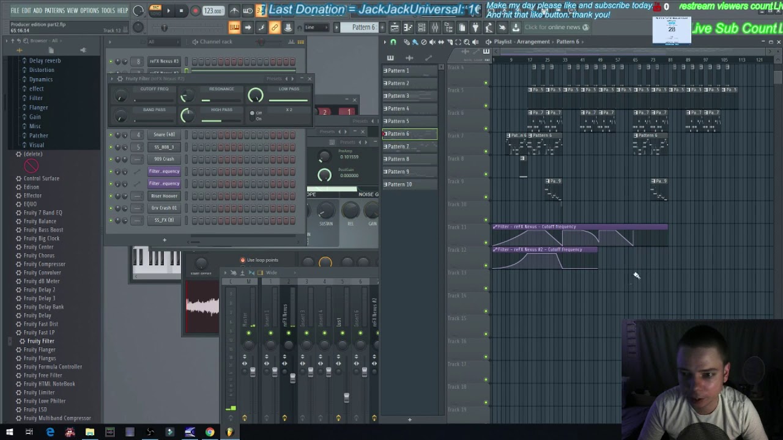Select the playlist Paint brush tool
Viewport: 783px width, 440px height.
coord(415,42)
